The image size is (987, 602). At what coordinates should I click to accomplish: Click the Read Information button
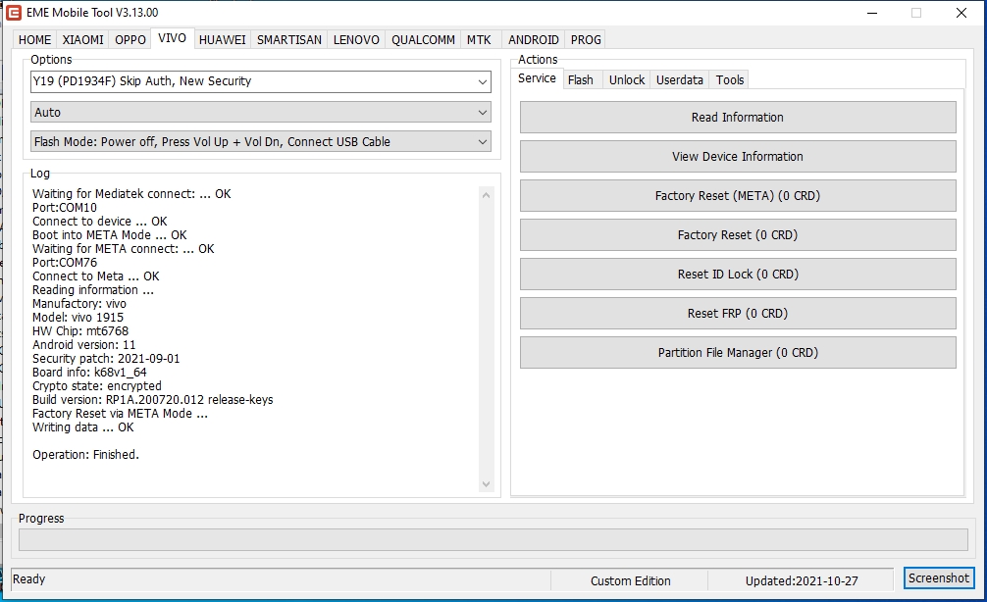point(738,117)
